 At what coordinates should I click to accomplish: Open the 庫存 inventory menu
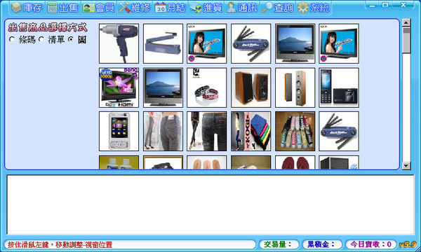click(x=27, y=8)
